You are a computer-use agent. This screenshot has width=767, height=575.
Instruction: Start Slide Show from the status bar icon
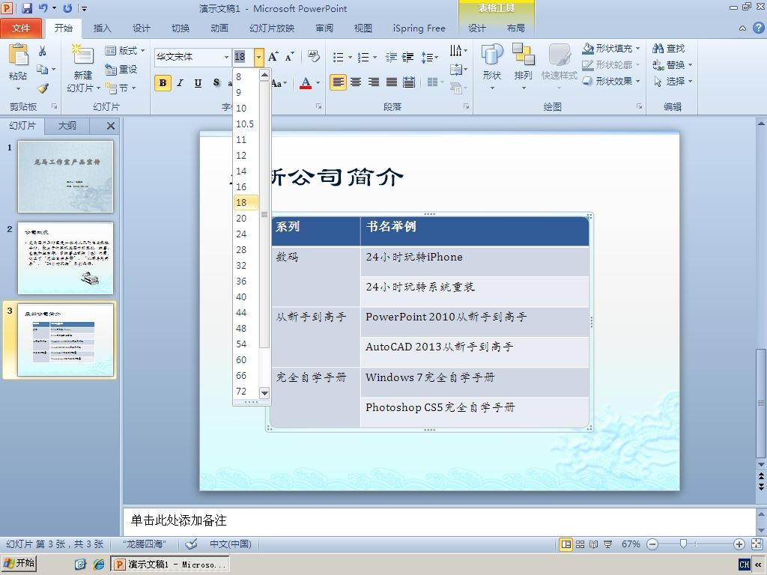(x=607, y=544)
